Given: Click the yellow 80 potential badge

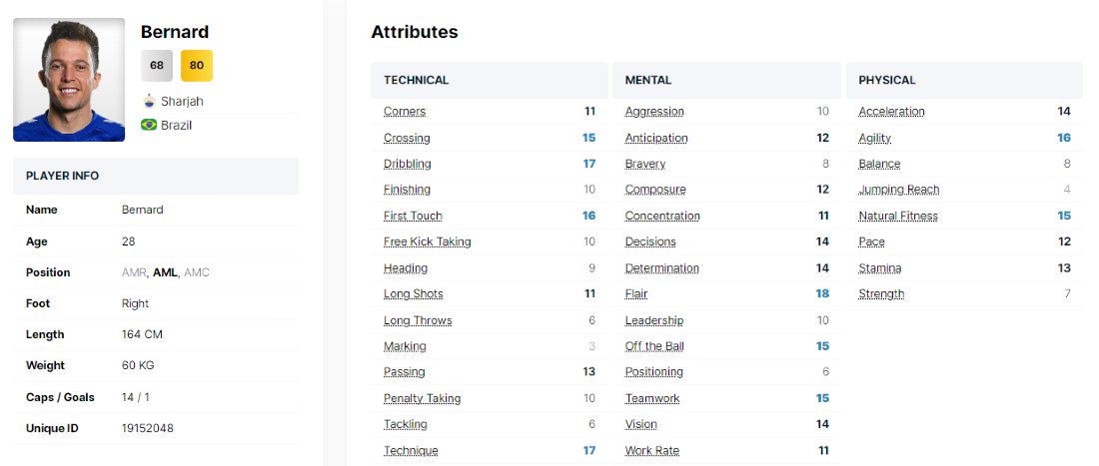Looking at the screenshot, I should 197,66.
